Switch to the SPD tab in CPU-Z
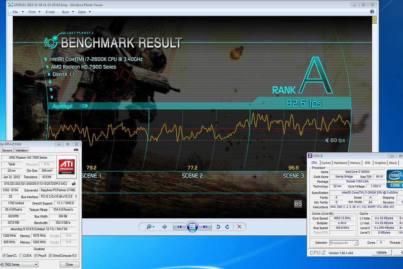The height and width of the screenshot is (269, 403). click(367, 163)
